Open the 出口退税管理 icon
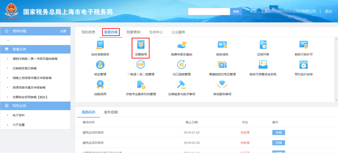This screenshot has width=338, height=153. 182,65
